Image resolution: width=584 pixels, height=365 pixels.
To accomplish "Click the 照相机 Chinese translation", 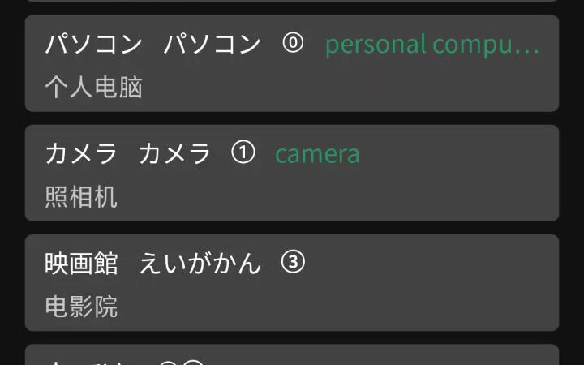I will (x=81, y=196).
